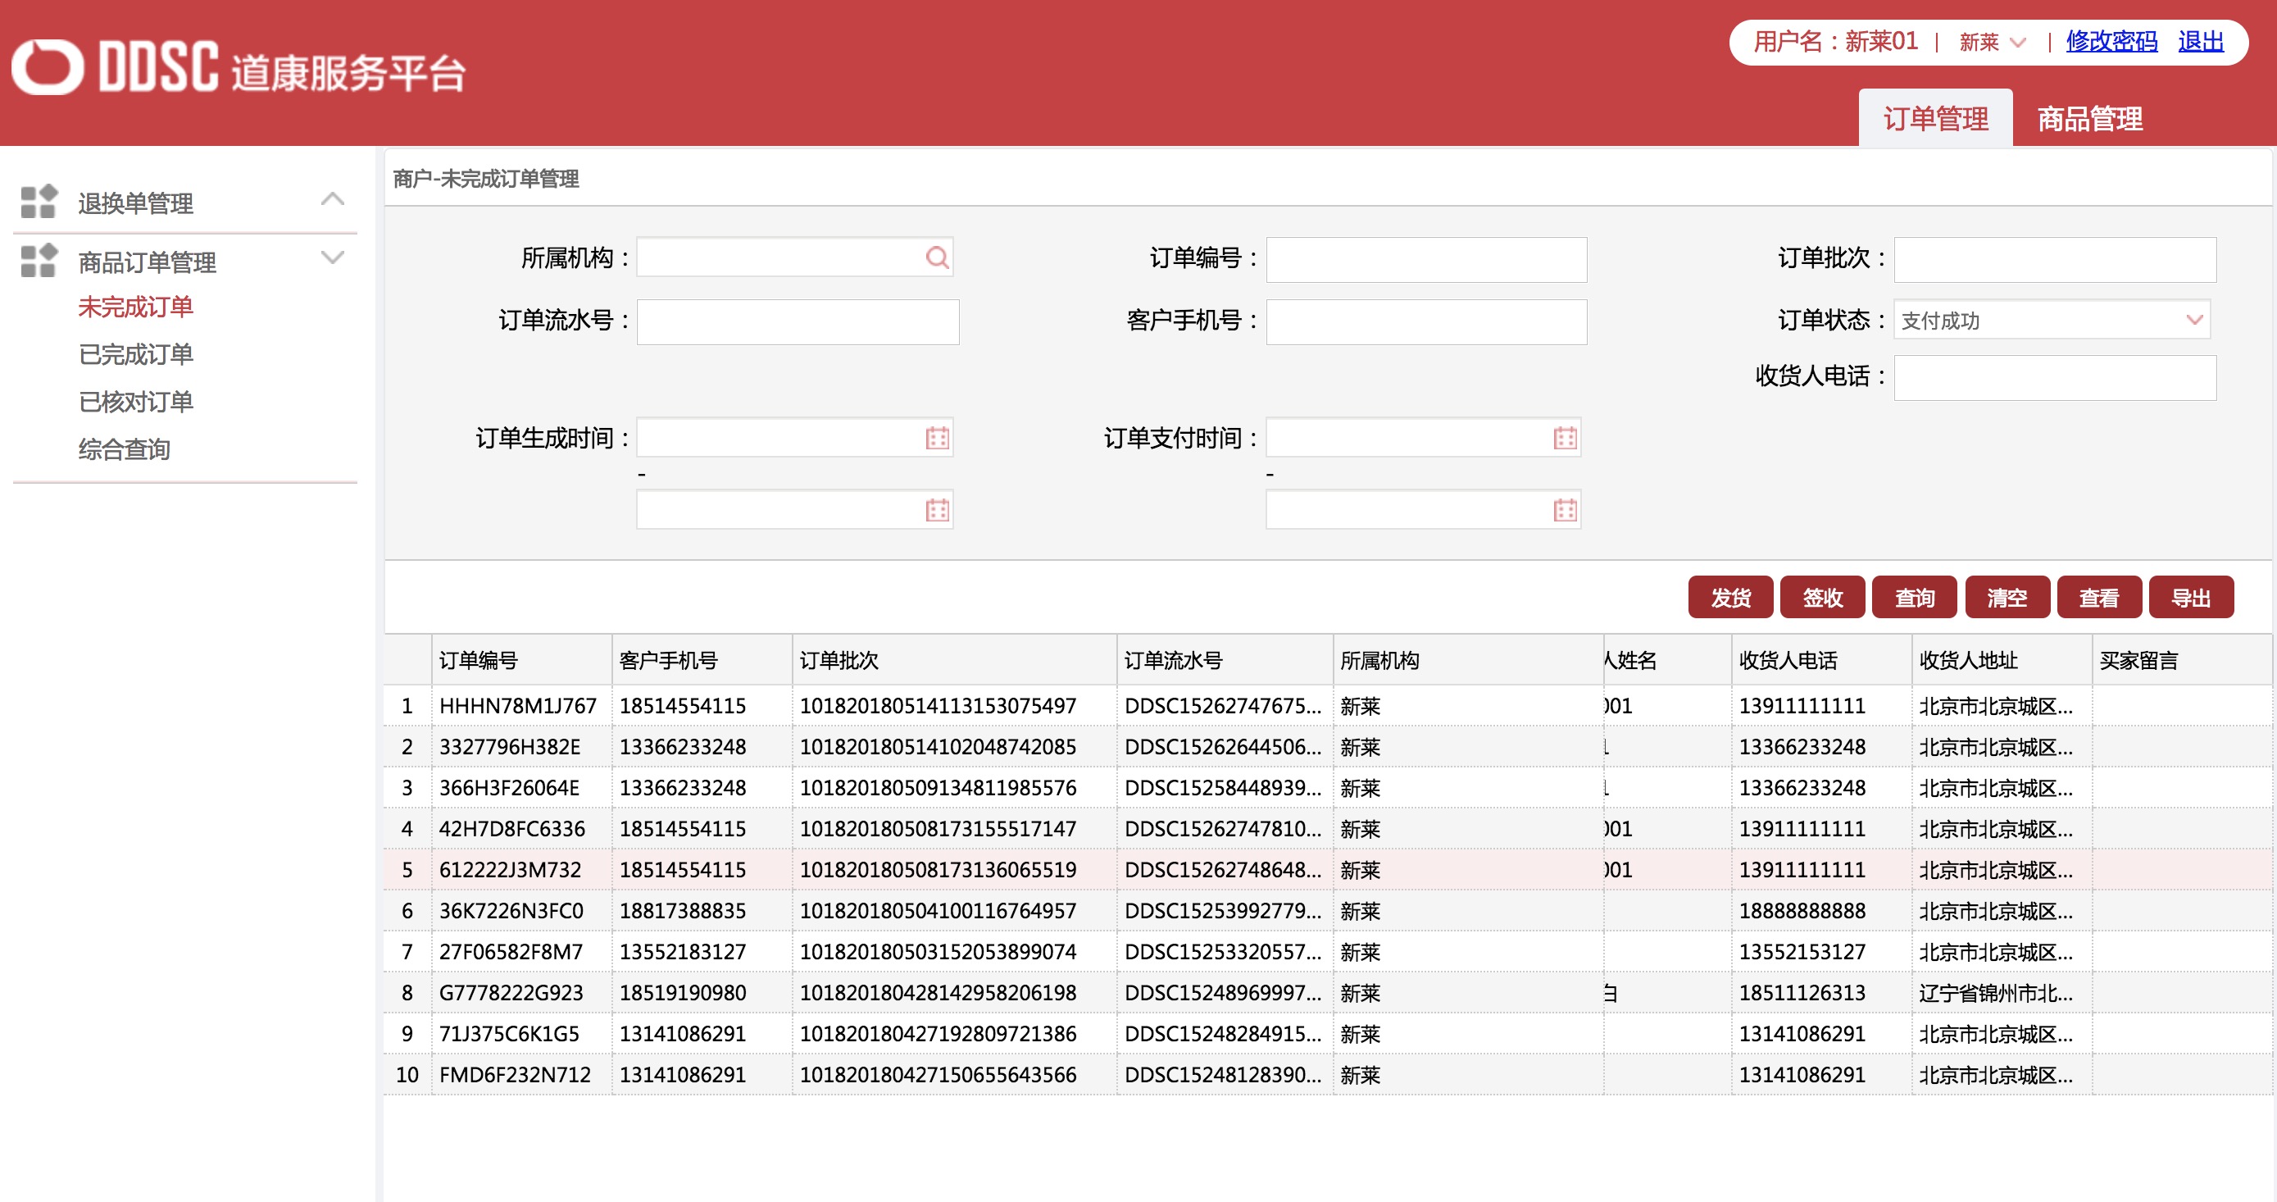
Task: Focus the 收货人电话 input field
Action: [x=2054, y=377]
